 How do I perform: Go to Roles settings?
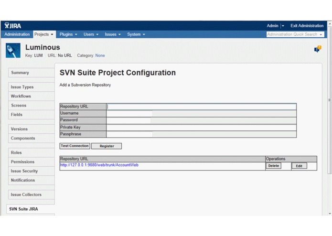click(32, 152)
